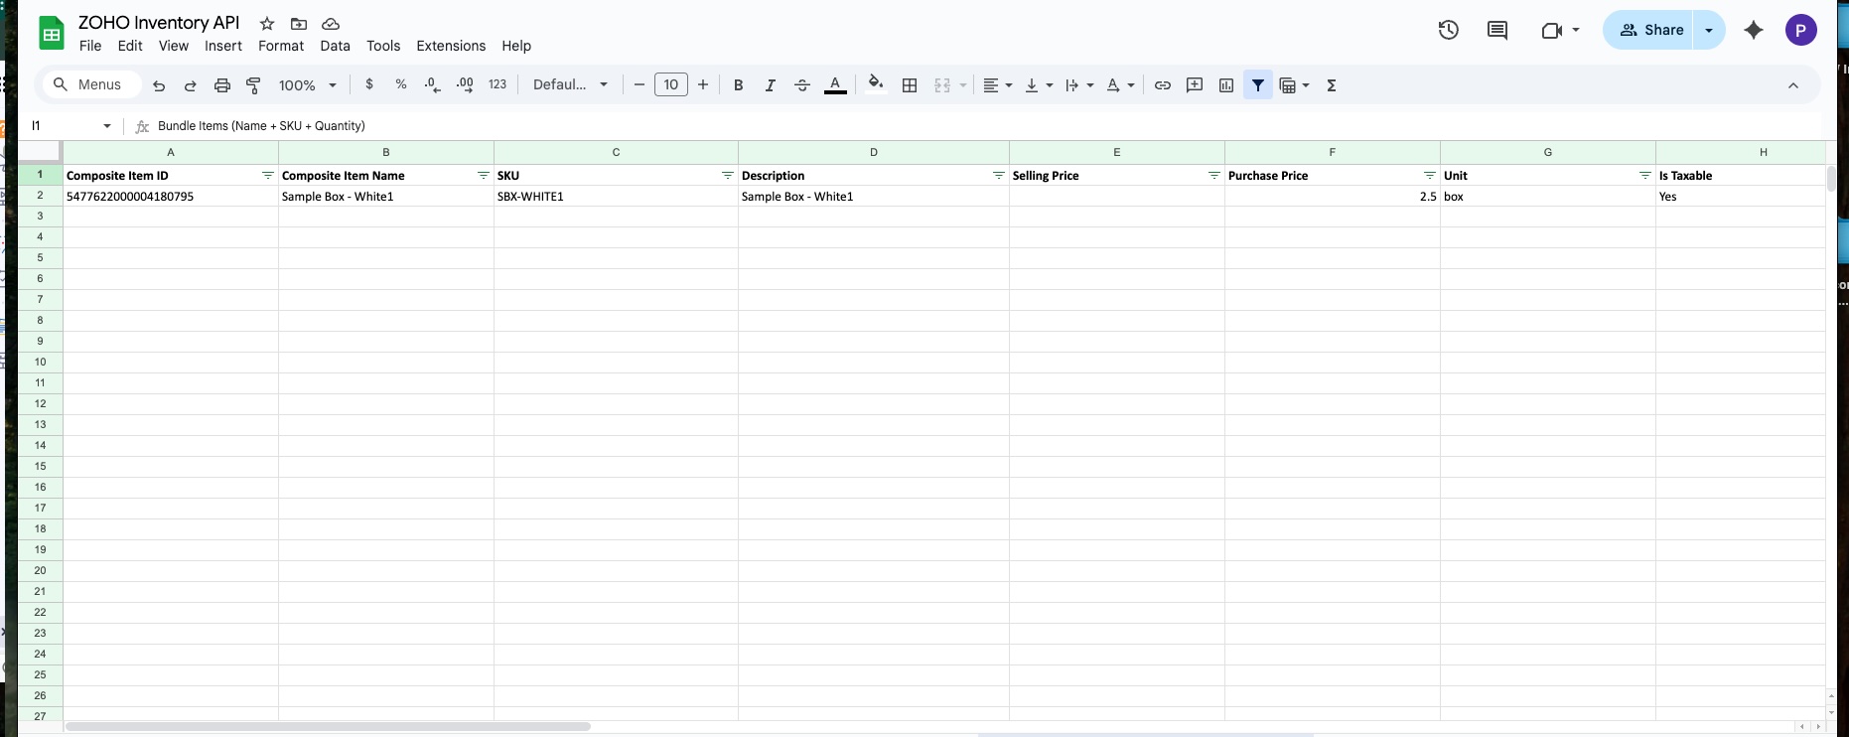Open the Format menu
This screenshot has height=737, width=1849.
(281, 46)
